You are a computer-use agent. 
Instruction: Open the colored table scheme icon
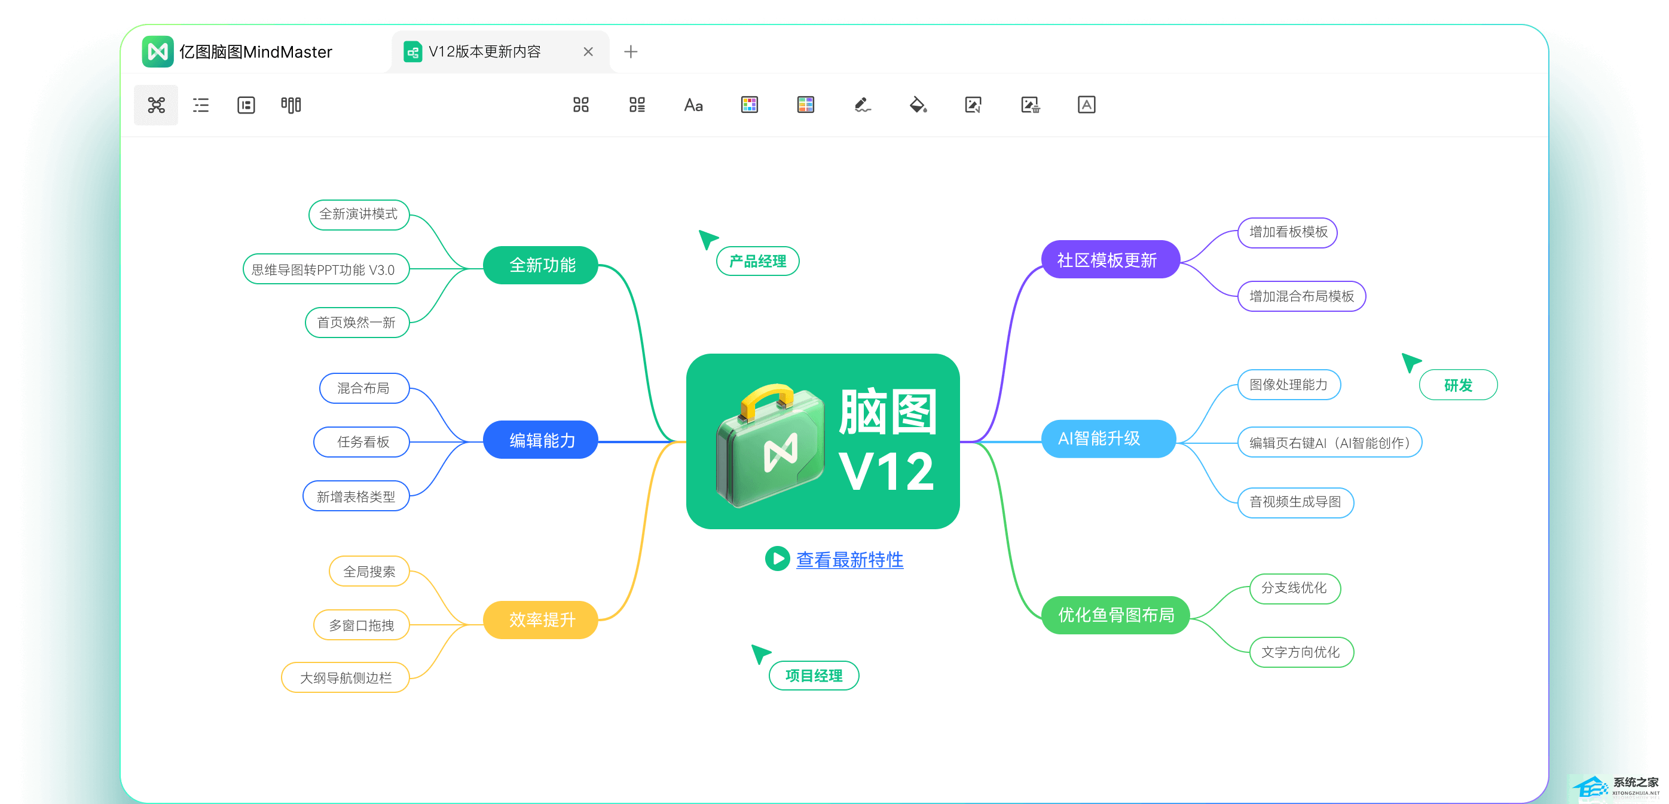[806, 105]
